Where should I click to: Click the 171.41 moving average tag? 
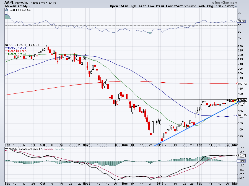click(242, 103)
